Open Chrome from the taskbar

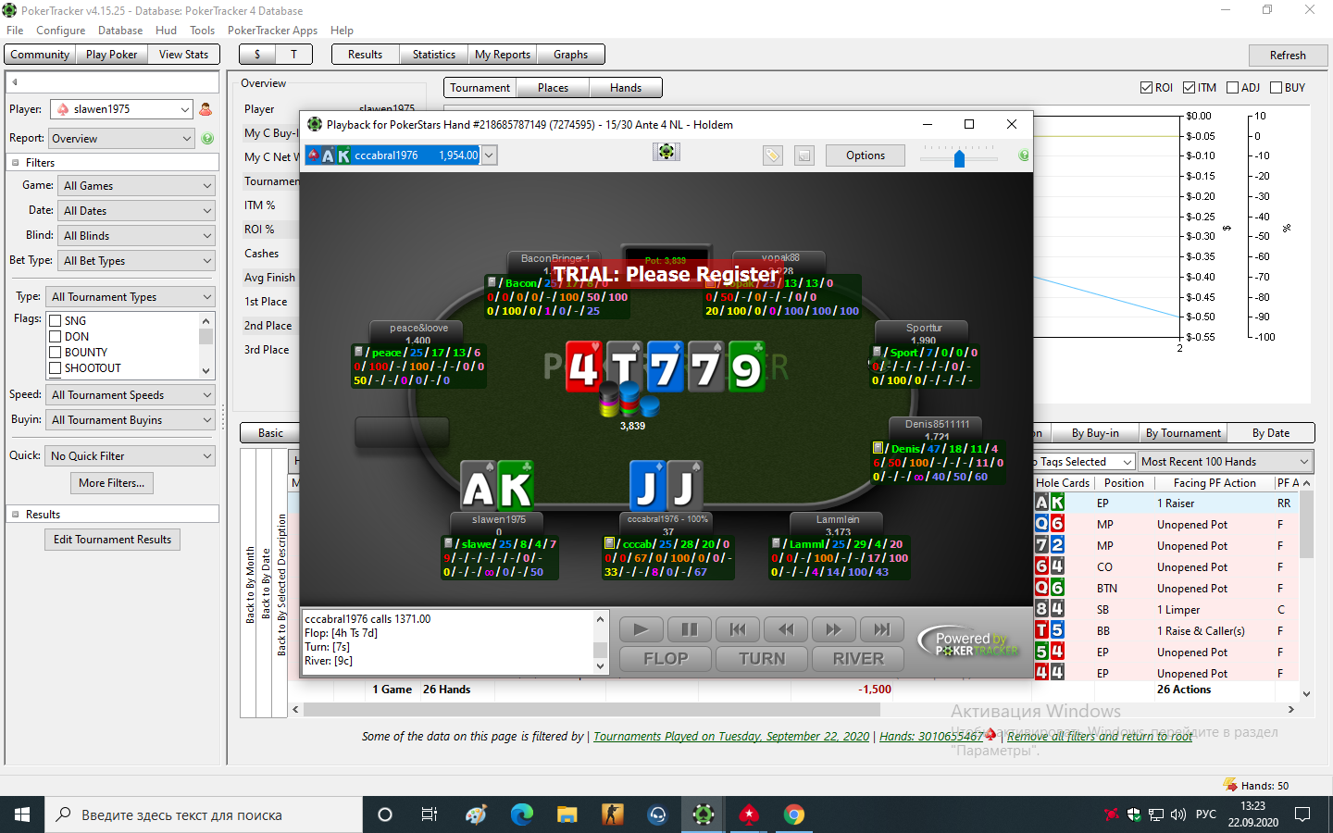pyautogui.click(x=793, y=814)
